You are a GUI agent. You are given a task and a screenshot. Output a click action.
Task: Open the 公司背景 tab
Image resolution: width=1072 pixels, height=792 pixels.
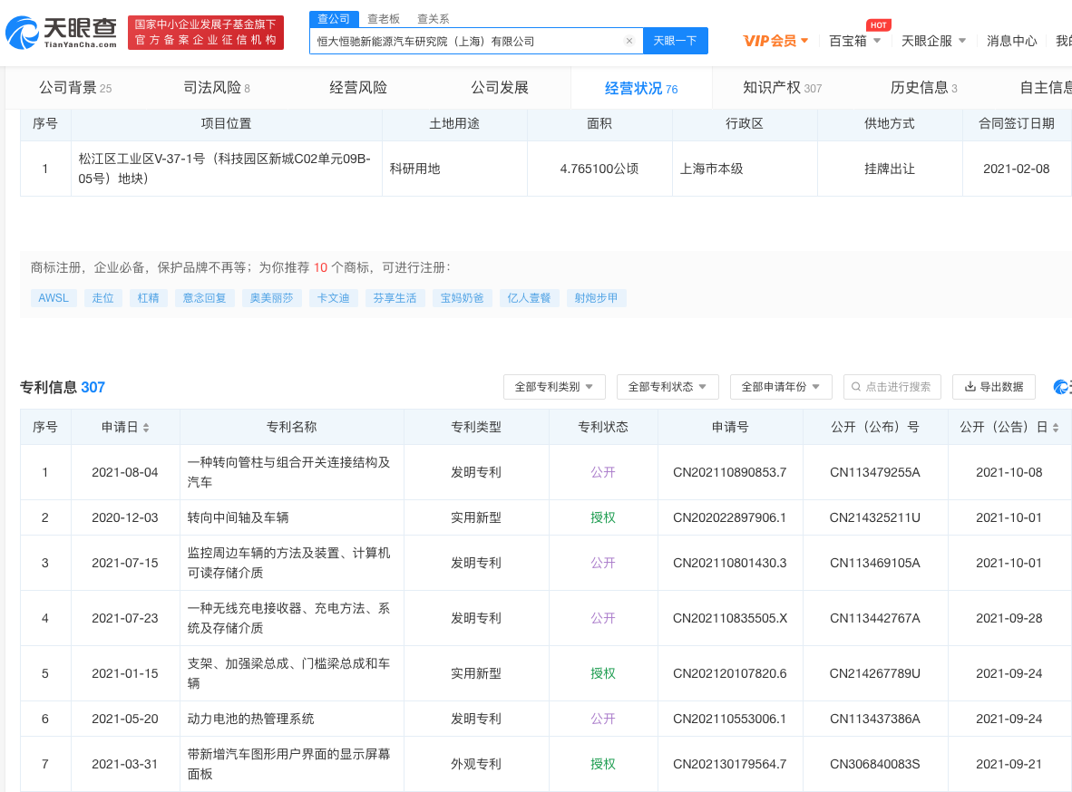(x=75, y=88)
